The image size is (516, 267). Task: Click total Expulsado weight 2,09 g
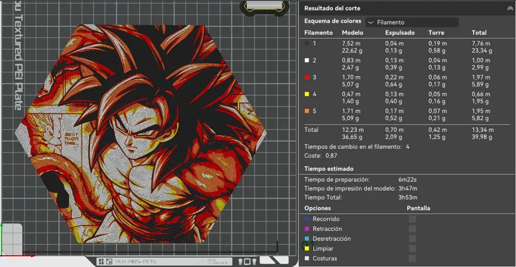(x=394, y=138)
